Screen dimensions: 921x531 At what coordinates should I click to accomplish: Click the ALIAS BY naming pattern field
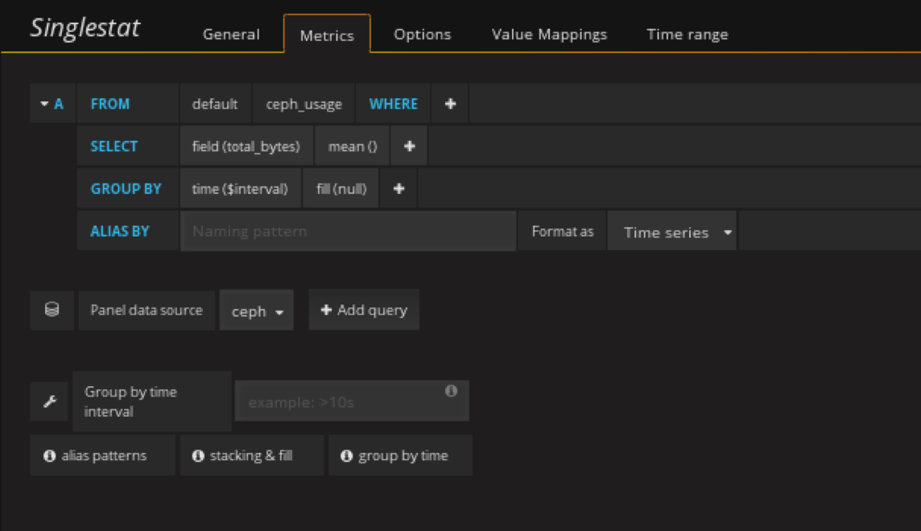348,232
